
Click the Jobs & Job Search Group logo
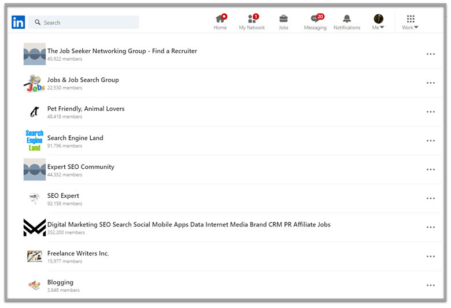point(35,83)
